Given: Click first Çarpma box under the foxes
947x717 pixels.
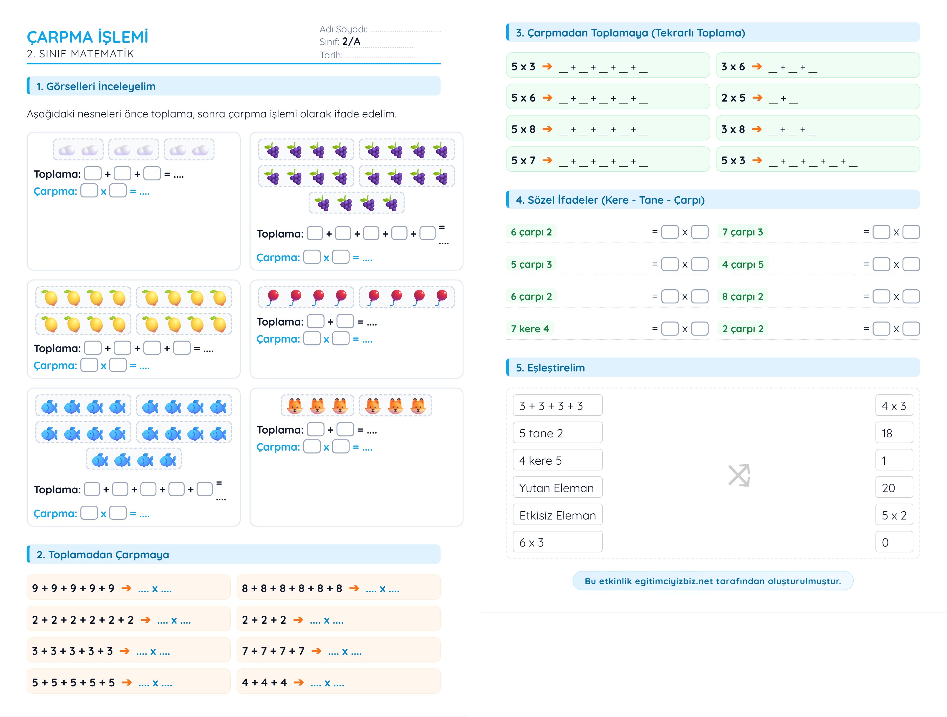Looking at the screenshot, I should [312, 447].
